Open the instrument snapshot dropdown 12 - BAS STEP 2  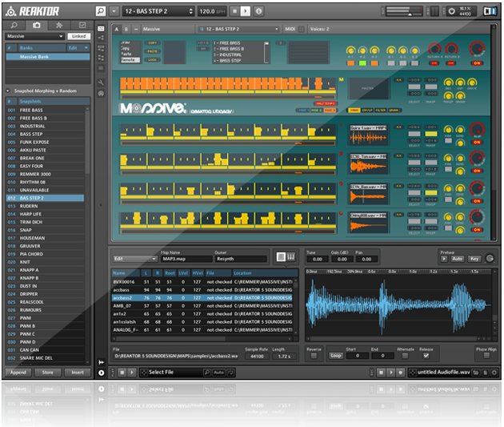pos(238,29)
